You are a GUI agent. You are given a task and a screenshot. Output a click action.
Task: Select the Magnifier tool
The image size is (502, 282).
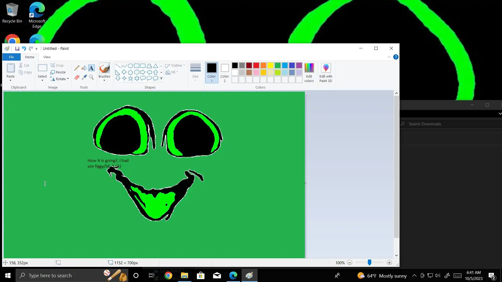click(x=91, y=77)
